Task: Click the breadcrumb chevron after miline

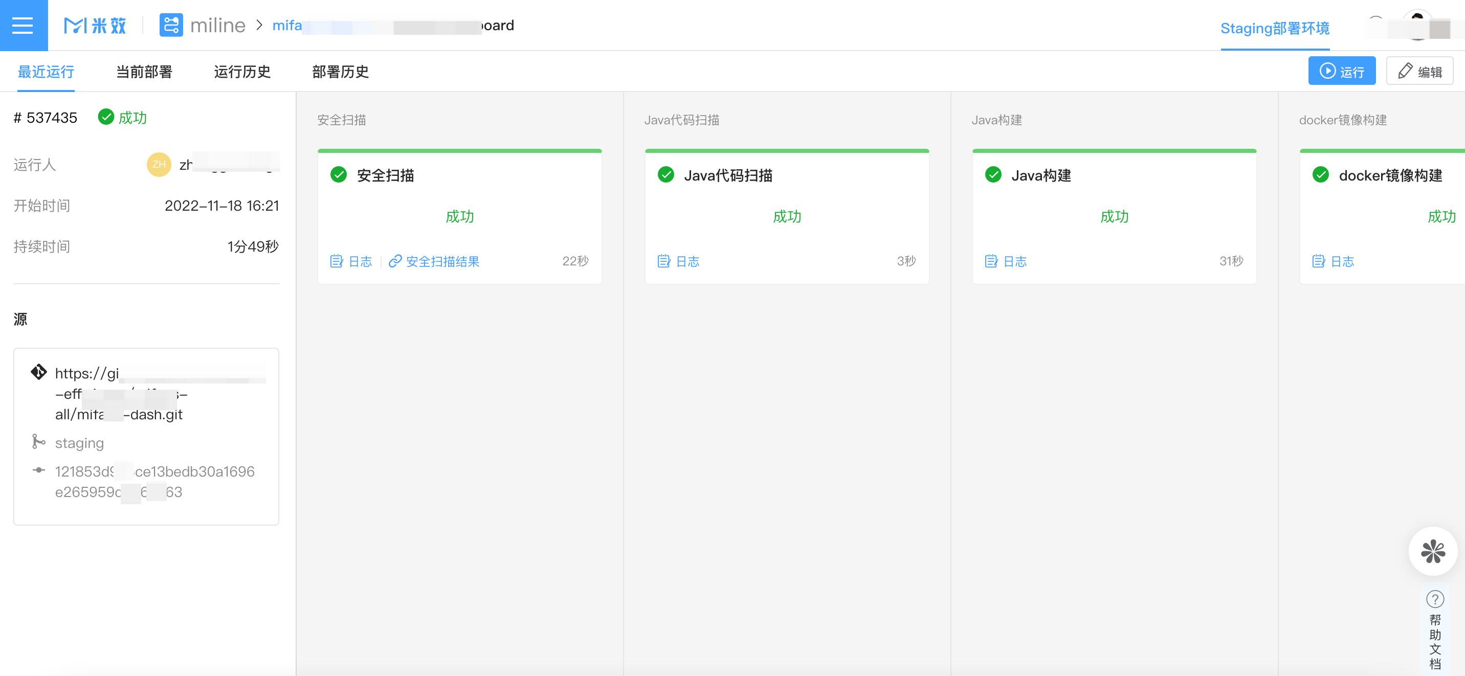Action: point(259,25)
